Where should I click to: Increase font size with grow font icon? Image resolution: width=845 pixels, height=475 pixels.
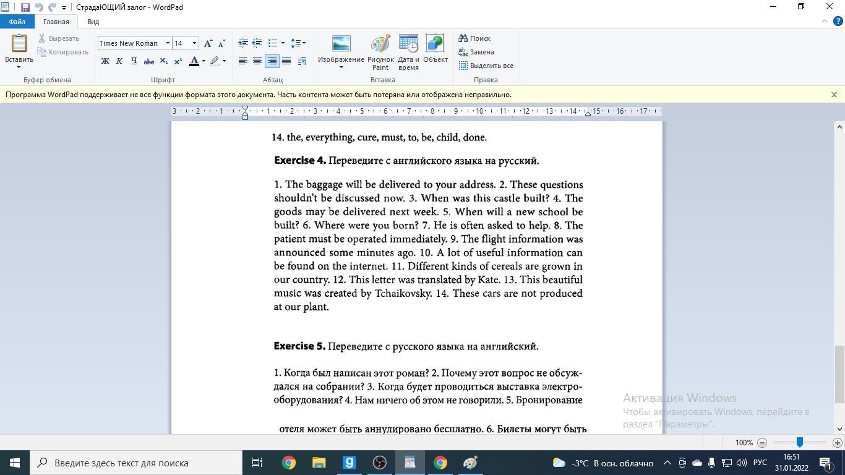pos(208,43)
